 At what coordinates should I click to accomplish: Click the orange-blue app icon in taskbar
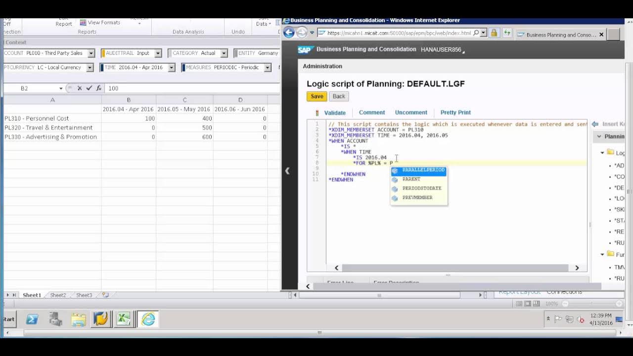point(101,319)
